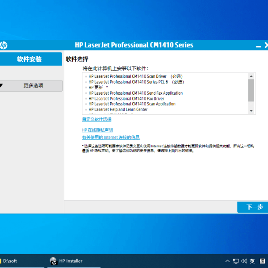The height and width of the screenshot is (268, 268).
Task: Click the 下一步 button
Action: click(x=253, y=207)
